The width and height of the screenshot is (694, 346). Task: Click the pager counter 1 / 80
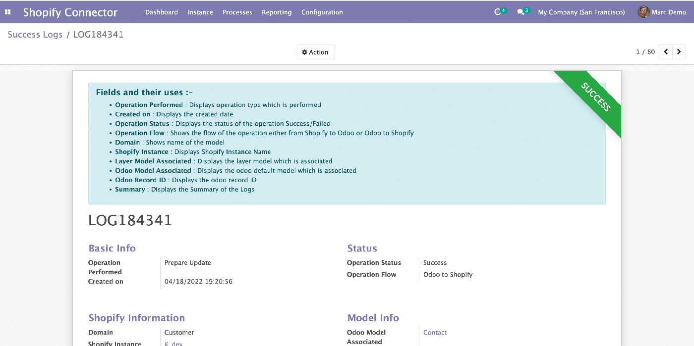[x=645, y=52]
